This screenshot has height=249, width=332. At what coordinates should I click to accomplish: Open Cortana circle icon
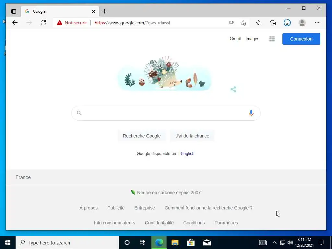pyautogui.click(x=127, y=243)
